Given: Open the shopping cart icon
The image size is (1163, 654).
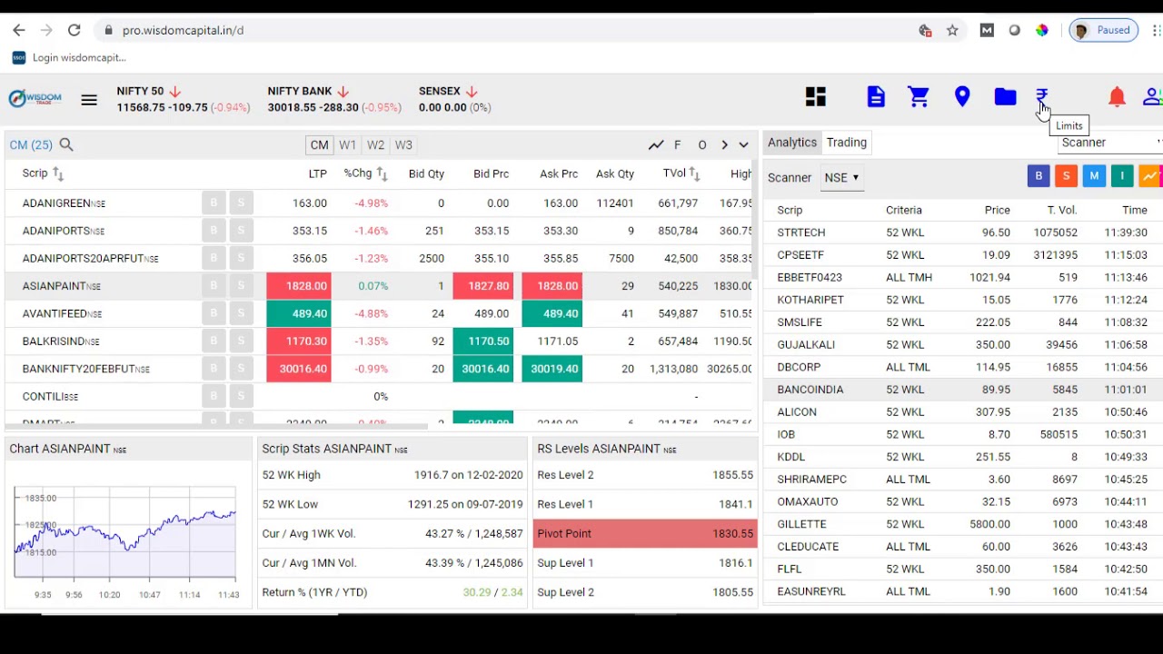Looking at the screenshot, I should coord(919,97).
